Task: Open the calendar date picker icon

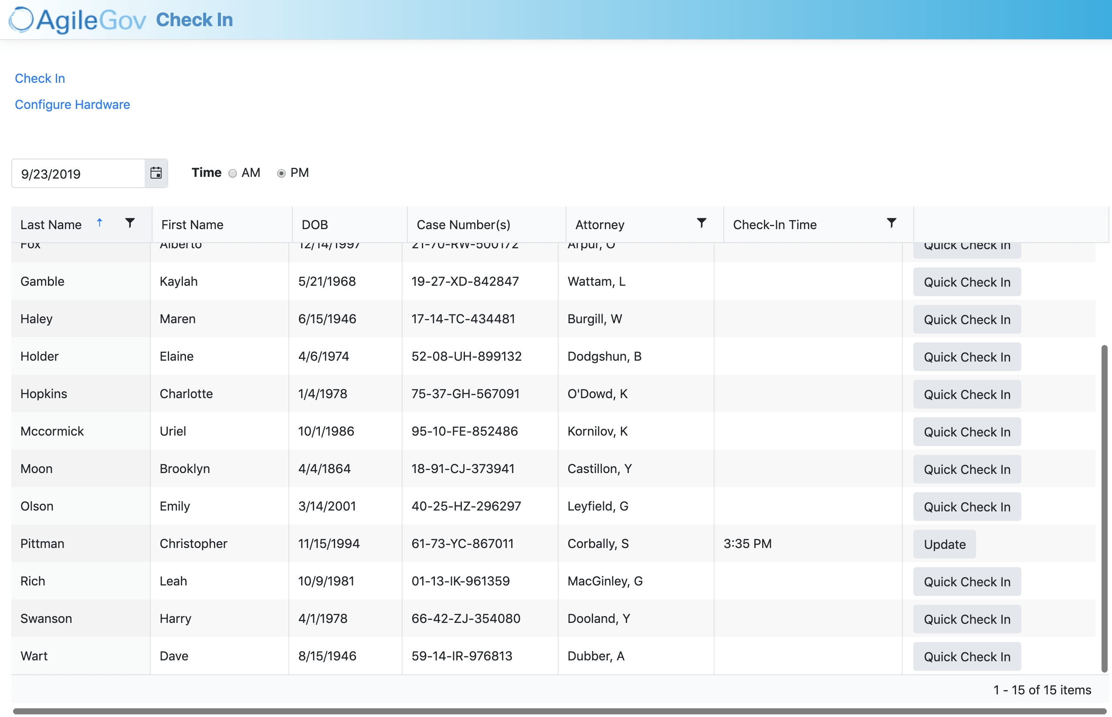Action: coord(156,173)
